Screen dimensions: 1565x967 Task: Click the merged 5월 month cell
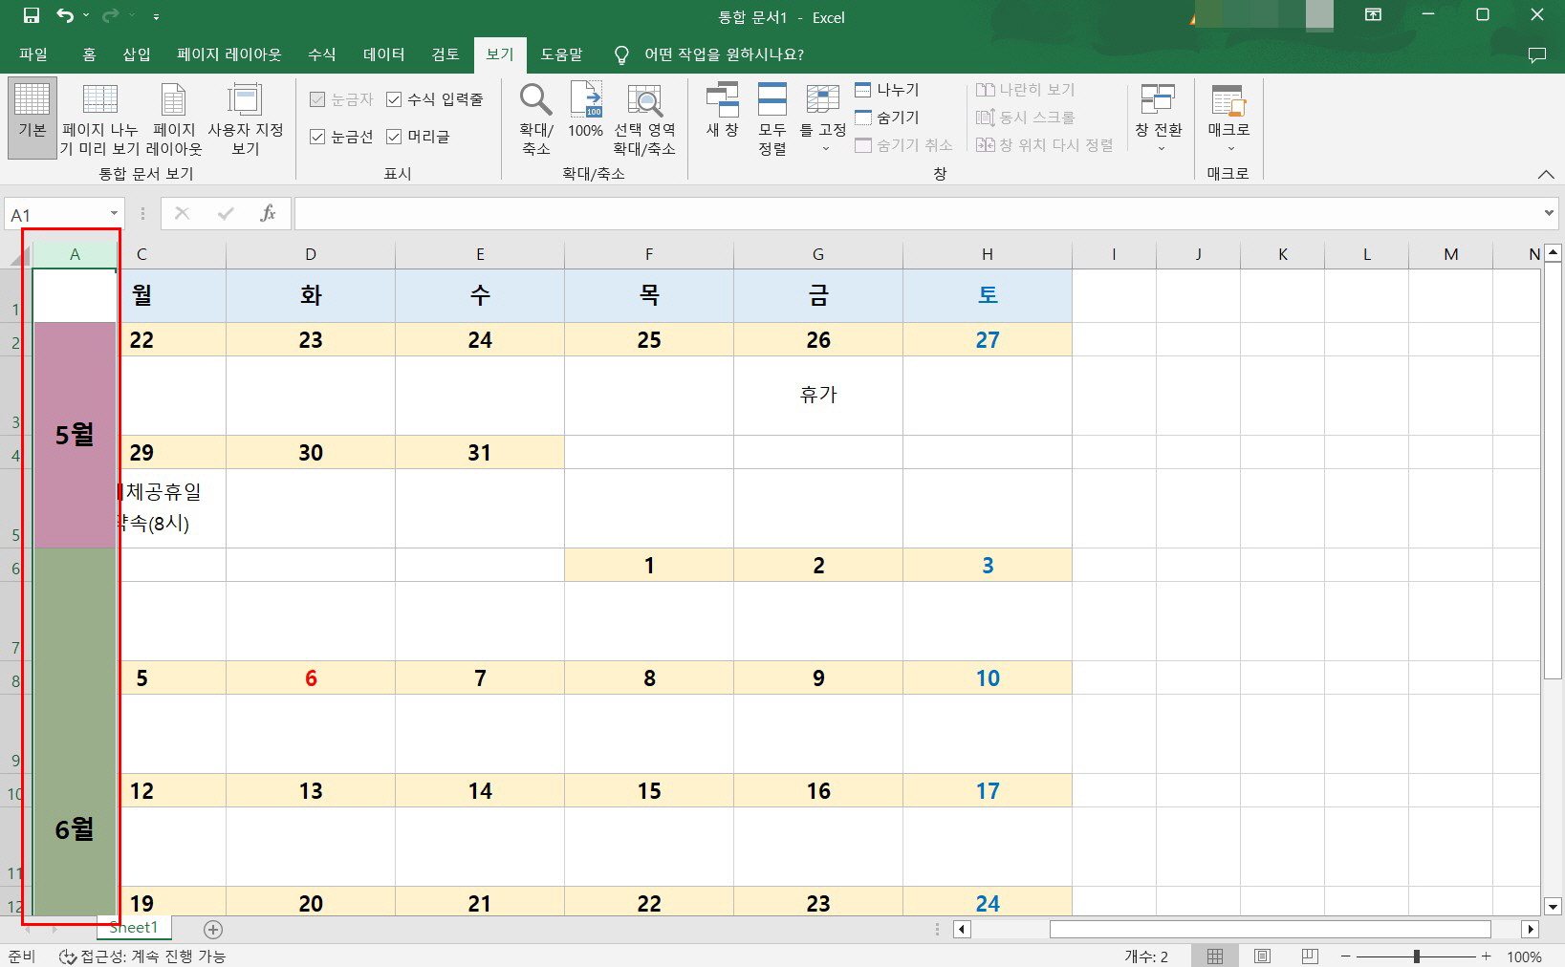pyautogui.click(x=75, y=435)
